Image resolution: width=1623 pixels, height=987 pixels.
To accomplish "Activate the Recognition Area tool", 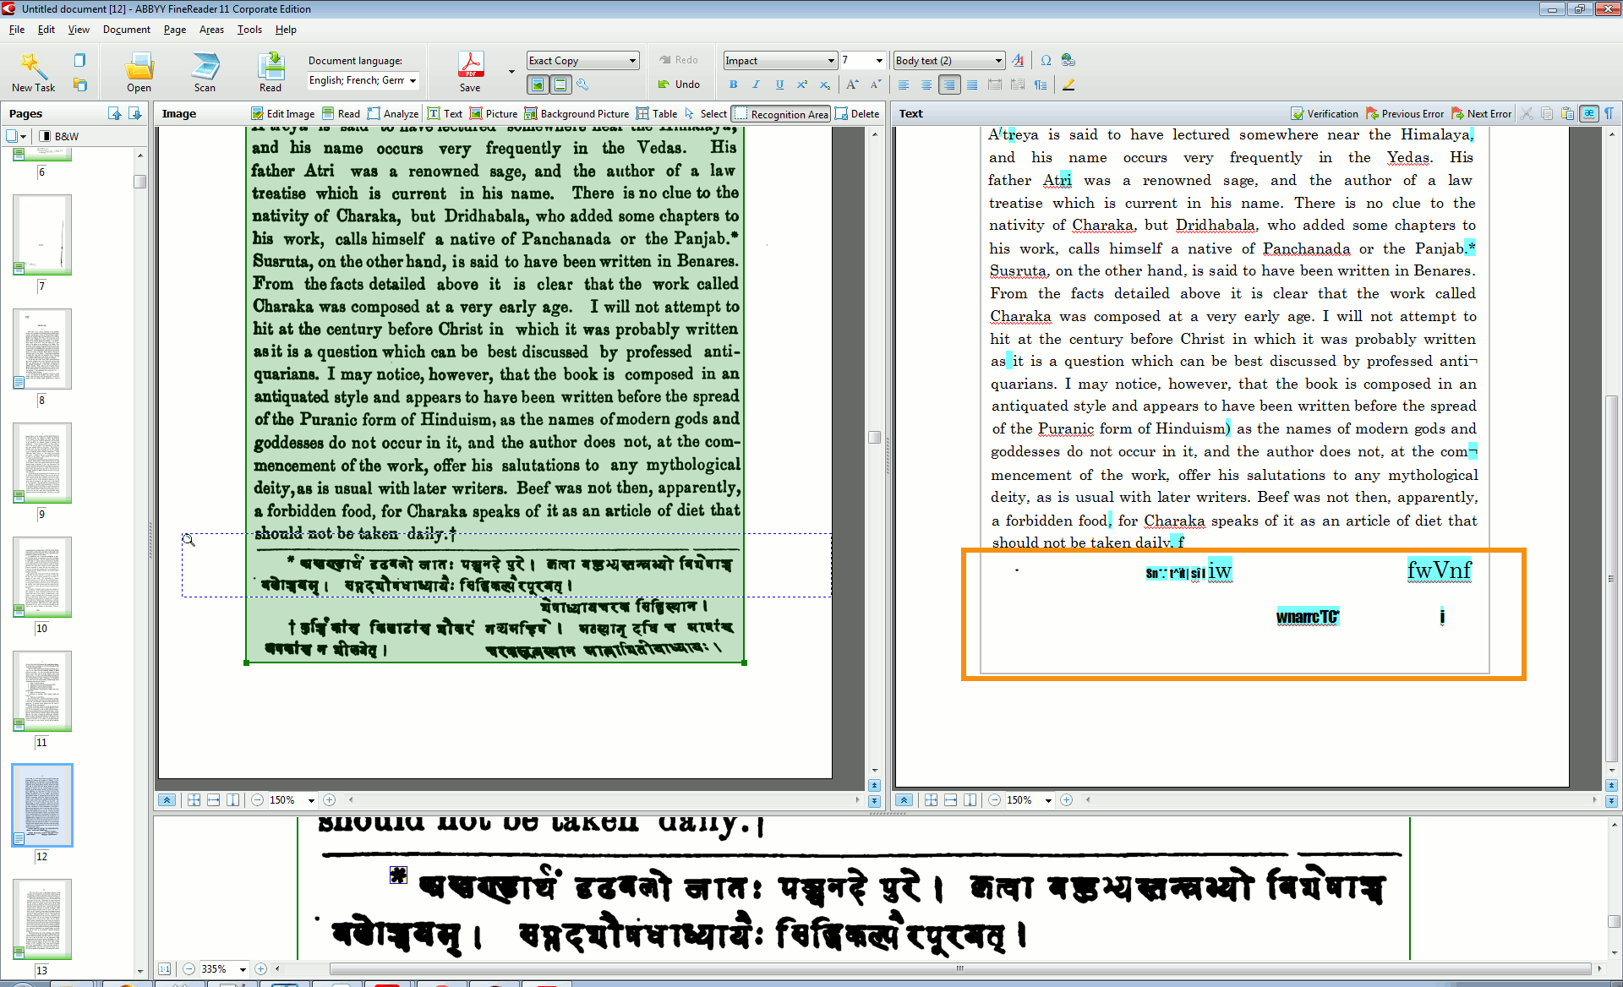I will 781,113.
